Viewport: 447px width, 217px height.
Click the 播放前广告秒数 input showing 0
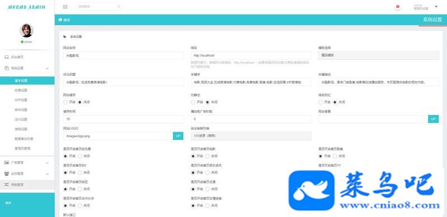[x=251, y=119]
